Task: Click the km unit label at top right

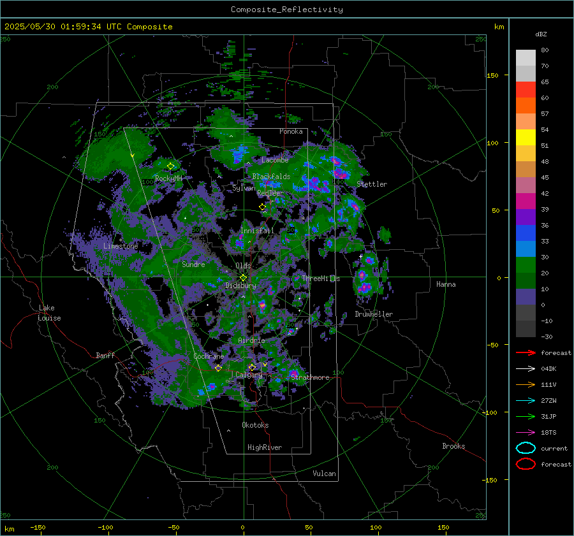Action: 499,27
